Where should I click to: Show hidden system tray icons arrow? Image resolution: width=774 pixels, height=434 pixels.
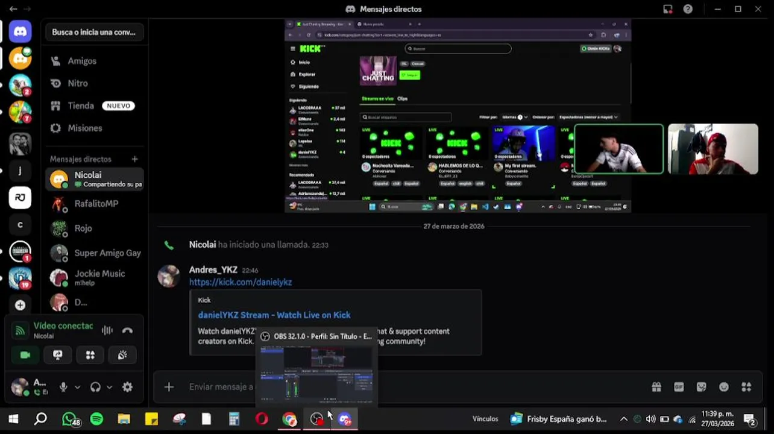[624, 419]
